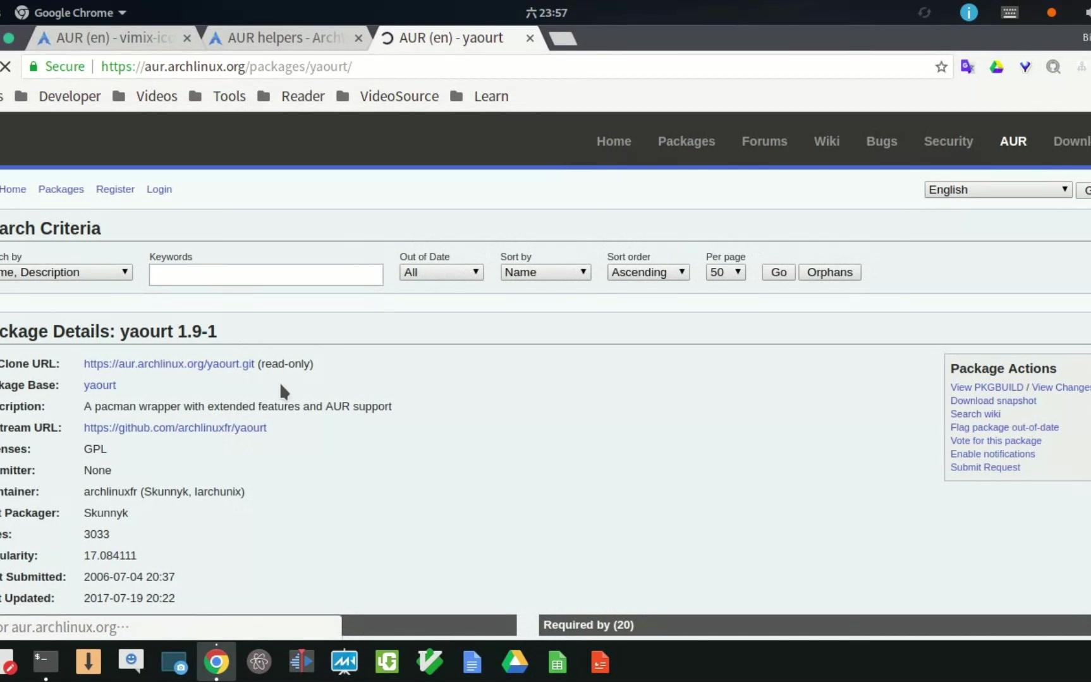The height and width of the screenshot is (682, 1091).
Task: Close the AUR (en) - yaourt tab
Action: [530, 38]
